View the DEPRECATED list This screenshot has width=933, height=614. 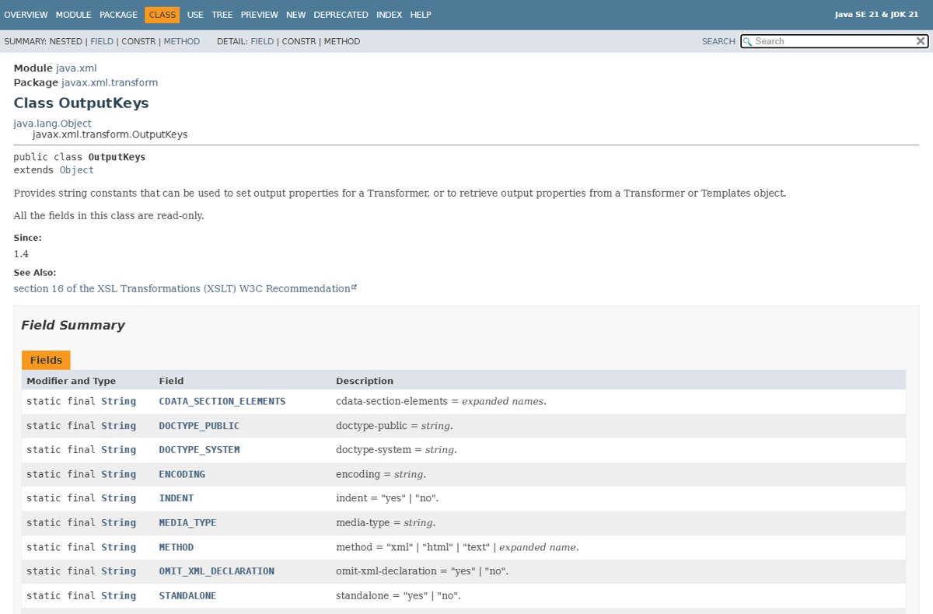point(341,15)
